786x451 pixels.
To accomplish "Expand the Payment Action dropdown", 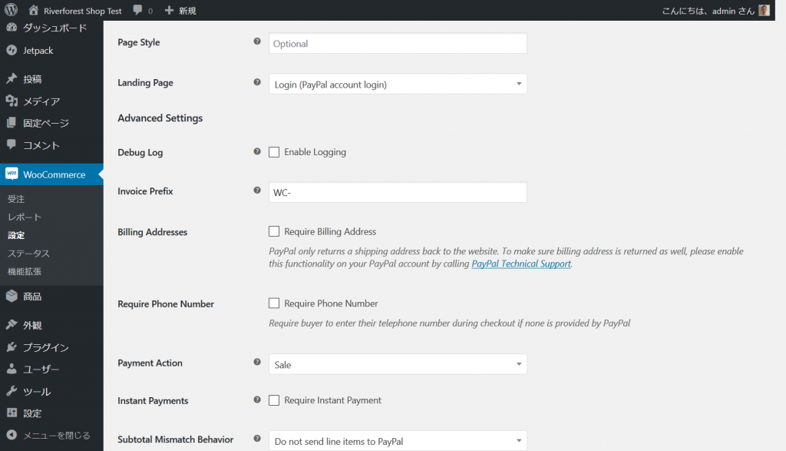I will [398, 364].
